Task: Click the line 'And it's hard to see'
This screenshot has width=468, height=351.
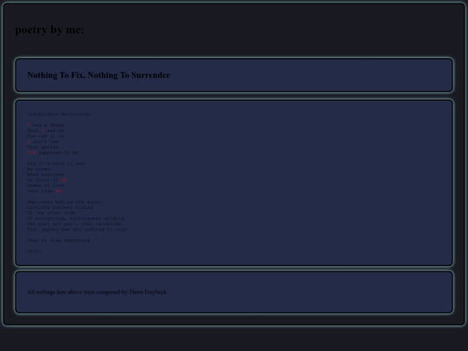Action: click(55, 164)
